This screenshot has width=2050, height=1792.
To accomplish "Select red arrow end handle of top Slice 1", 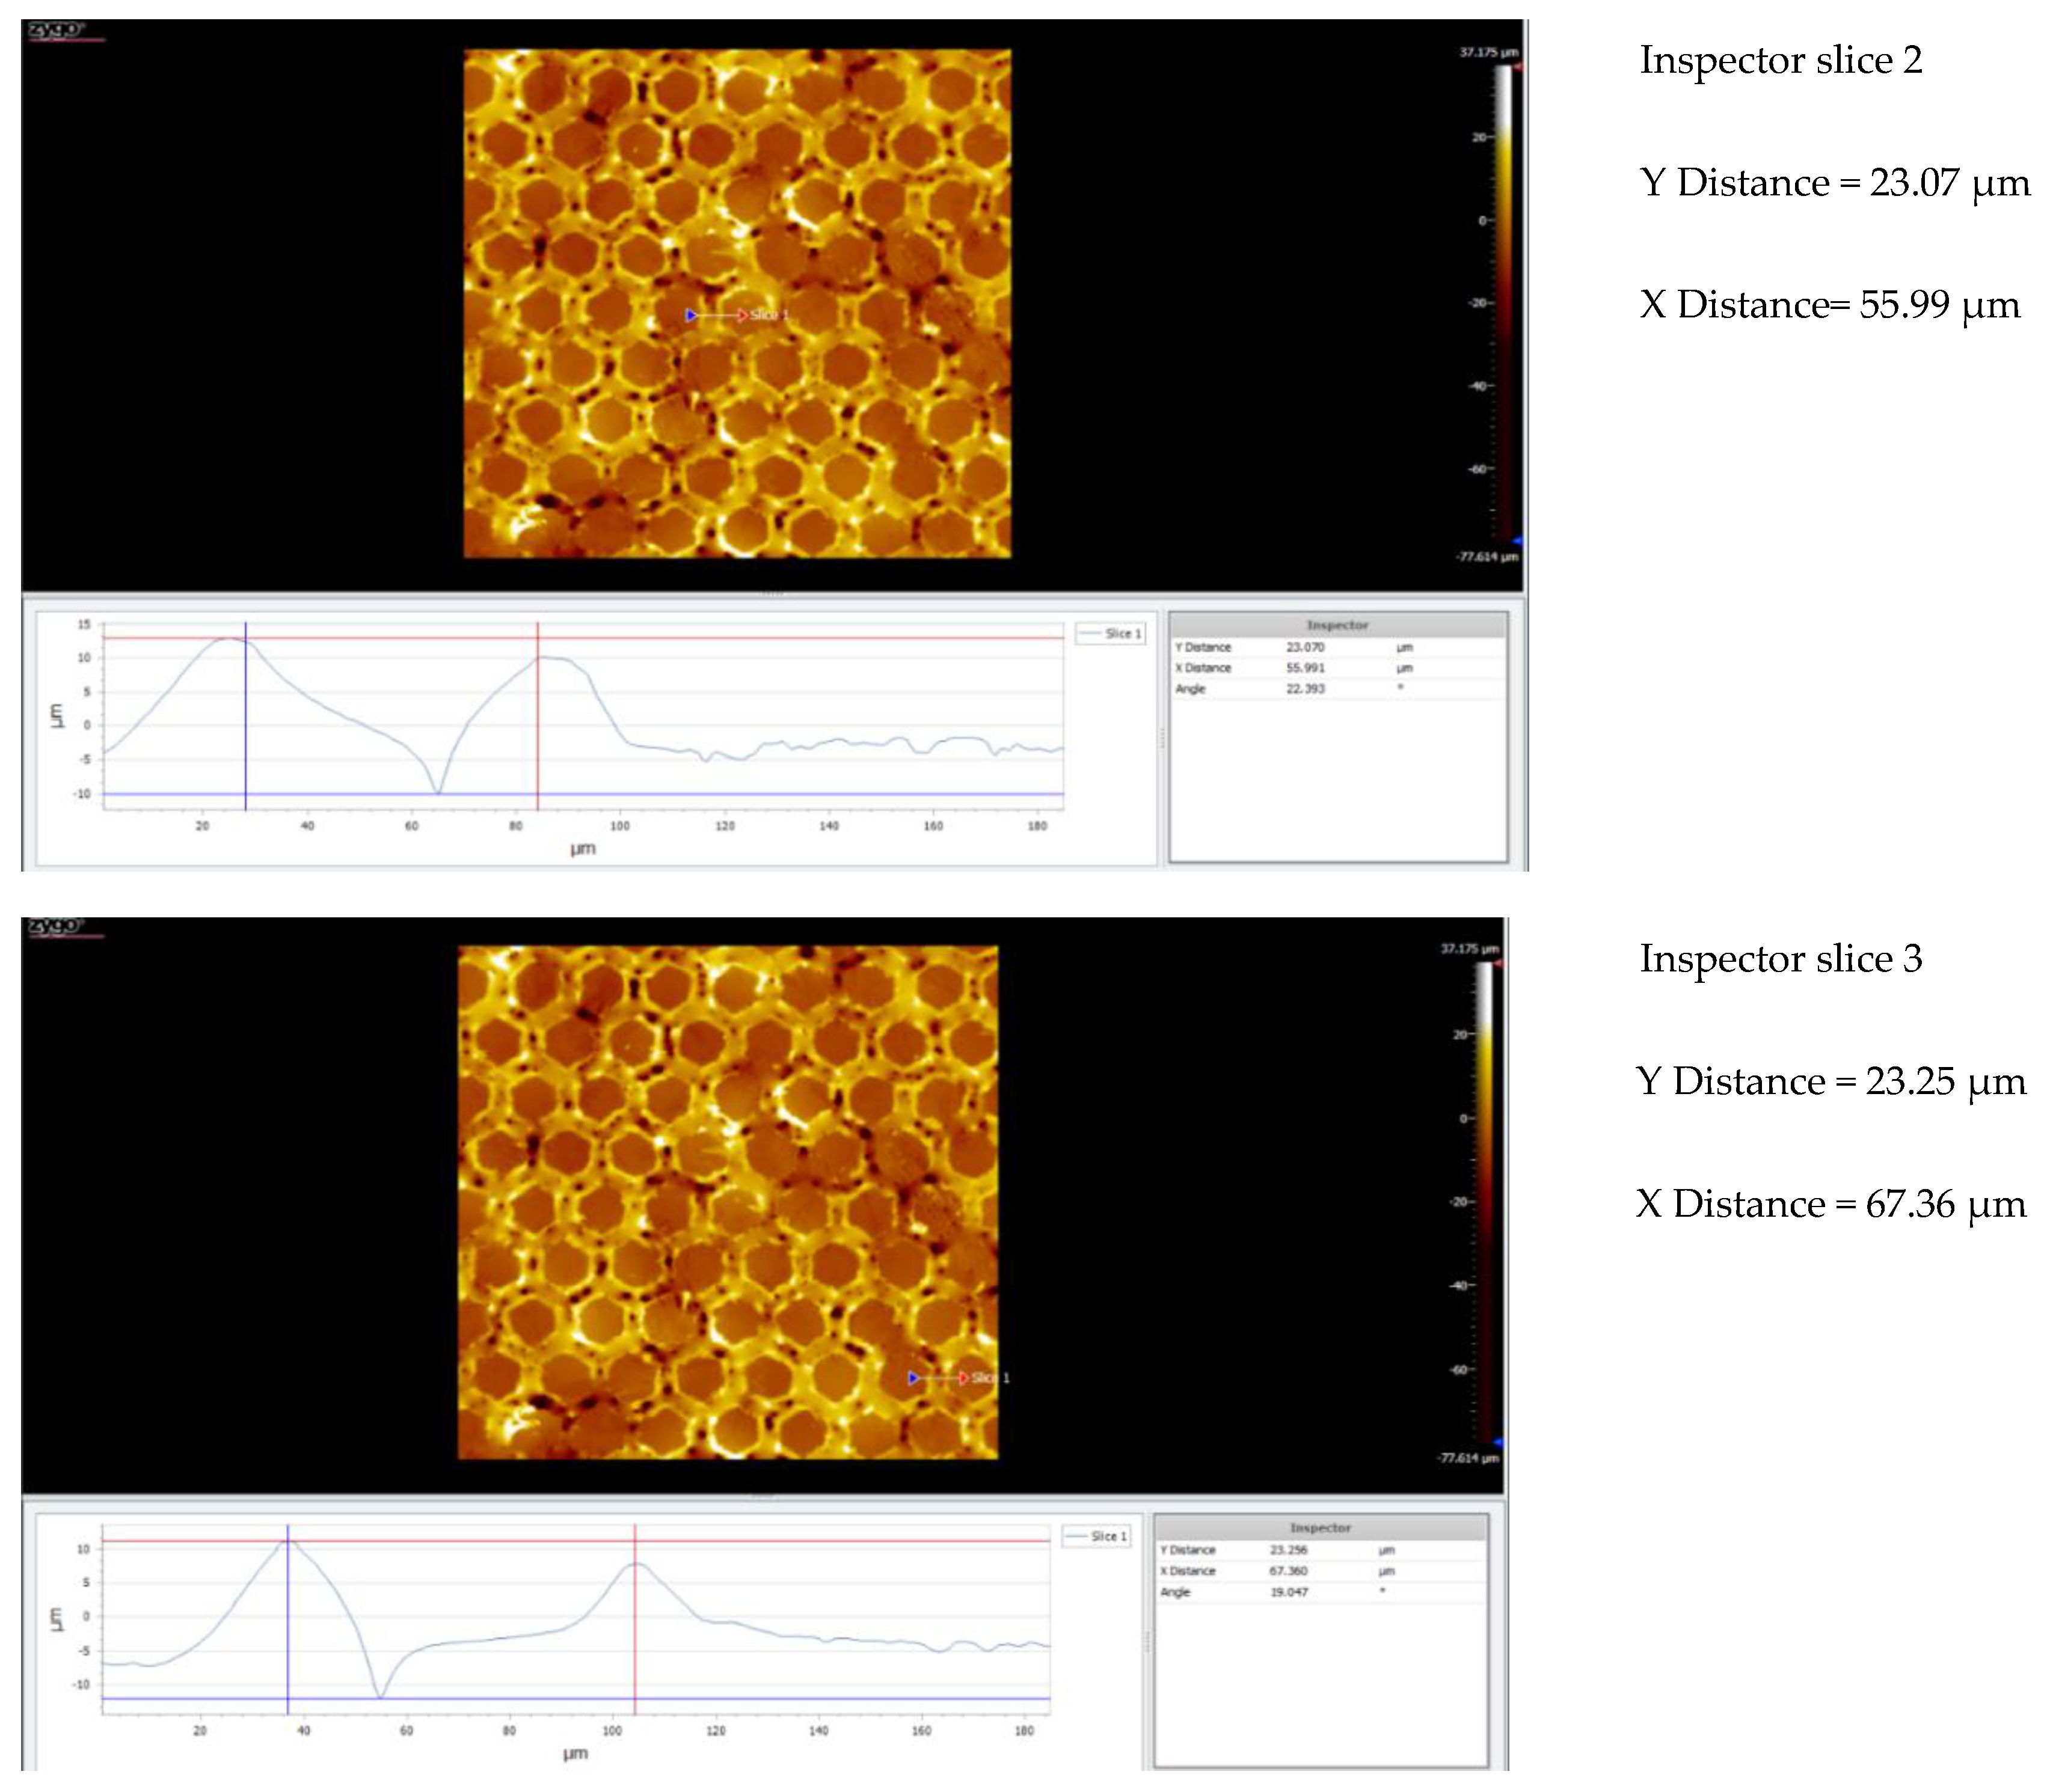I will point(741,315).
